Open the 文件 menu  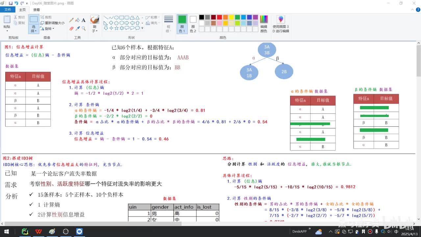click(8, 10)
